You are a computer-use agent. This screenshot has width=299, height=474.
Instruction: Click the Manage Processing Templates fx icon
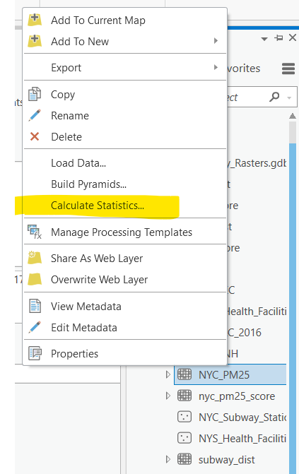[35, 232]
